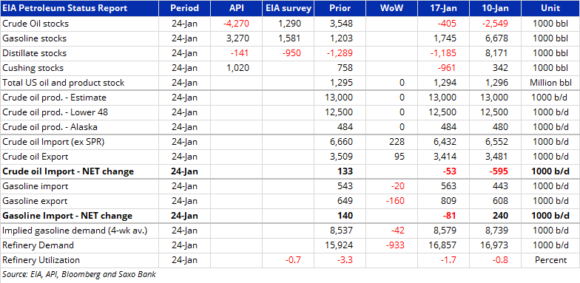Click the Prior value 1,295

click(x=342, y=83)
